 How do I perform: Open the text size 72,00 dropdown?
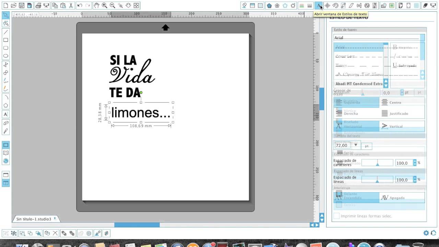(356, 145)
